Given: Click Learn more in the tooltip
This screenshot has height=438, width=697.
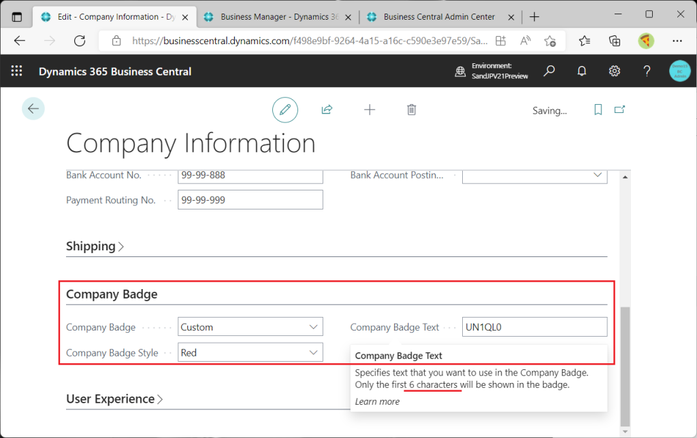Looking at the screenshot, I should [x=377, y=401].
